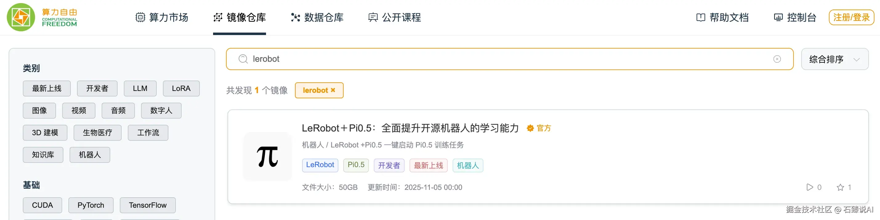This screenshot has width=880, height=220.
Task: Switch to 数据仓库 tab
Action: tap(317, 18)
